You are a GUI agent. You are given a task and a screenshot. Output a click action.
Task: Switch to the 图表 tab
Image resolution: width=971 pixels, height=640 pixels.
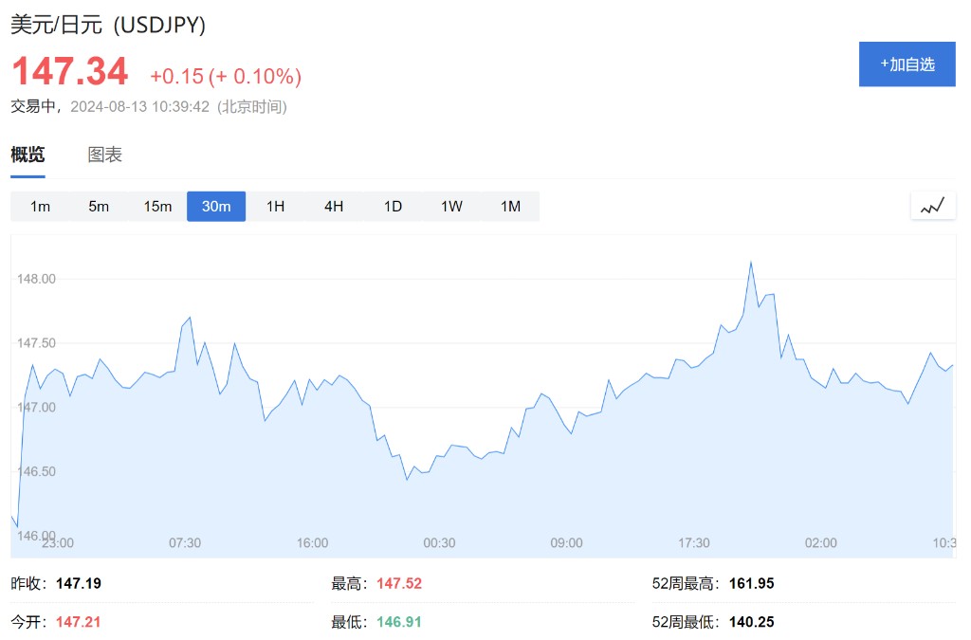tap(104, 155)
